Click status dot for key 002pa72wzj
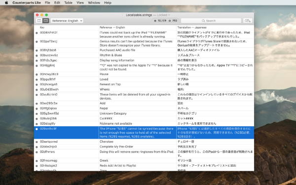296x185 pixels. (x=37, y=41)
